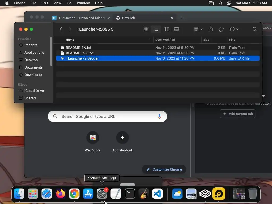Viewport: 272px width, 204px height.
Task: Sort by Date Modified column header
Action: point(165,40)
